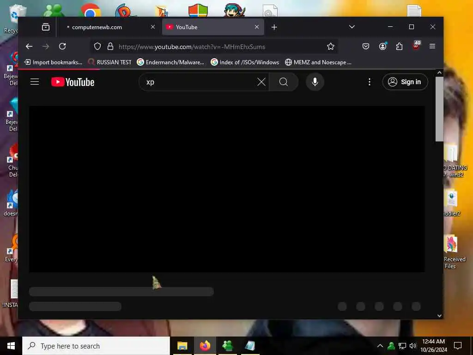Image resolution: width=473 pixels, height=355 pixels.
Task: Submit YouTube search with magnifier
Action: (x=284, y=82)
